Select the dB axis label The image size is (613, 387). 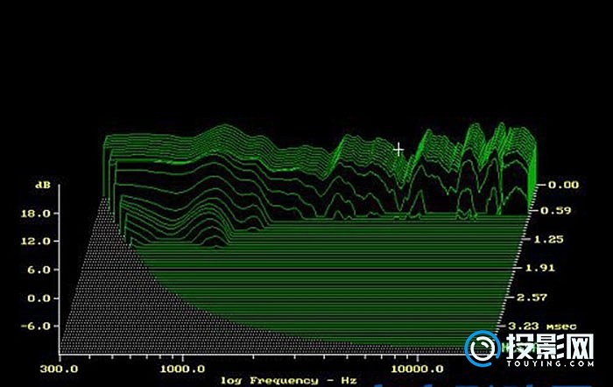pyautogui.click(x=42, y=186)
